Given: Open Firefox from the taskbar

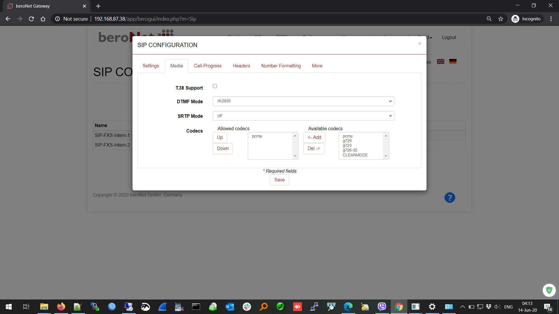Looking at the screenshot, I should [61, 307].
